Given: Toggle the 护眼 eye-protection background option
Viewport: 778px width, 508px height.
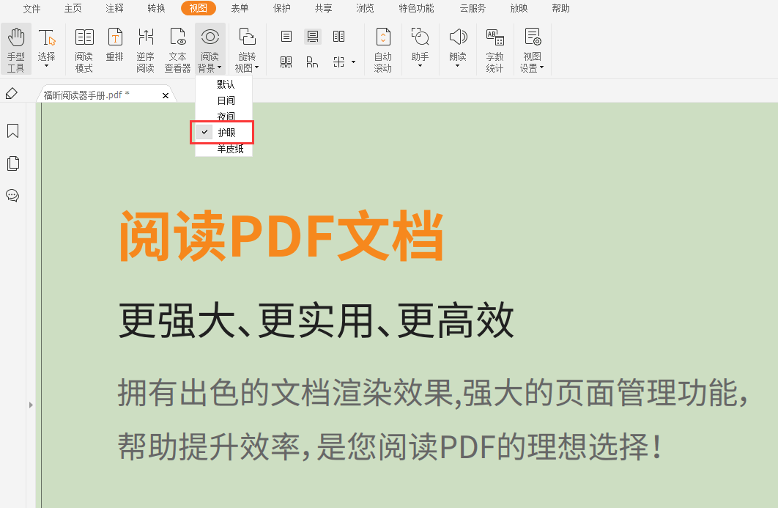Looking at the screenshot, I should pyautogui.click(x=224, y=133).
